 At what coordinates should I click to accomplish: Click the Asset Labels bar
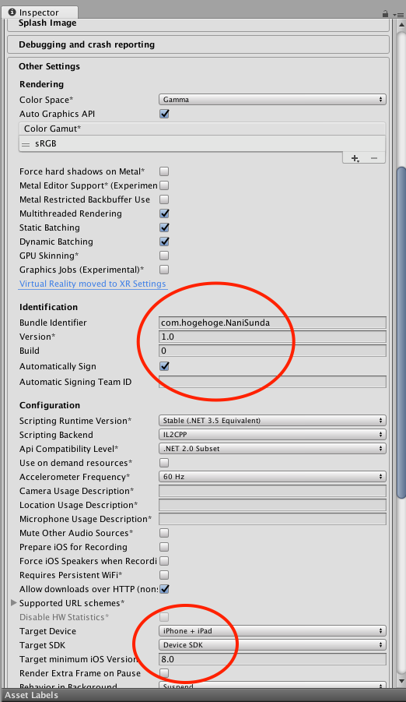point(203,695)
